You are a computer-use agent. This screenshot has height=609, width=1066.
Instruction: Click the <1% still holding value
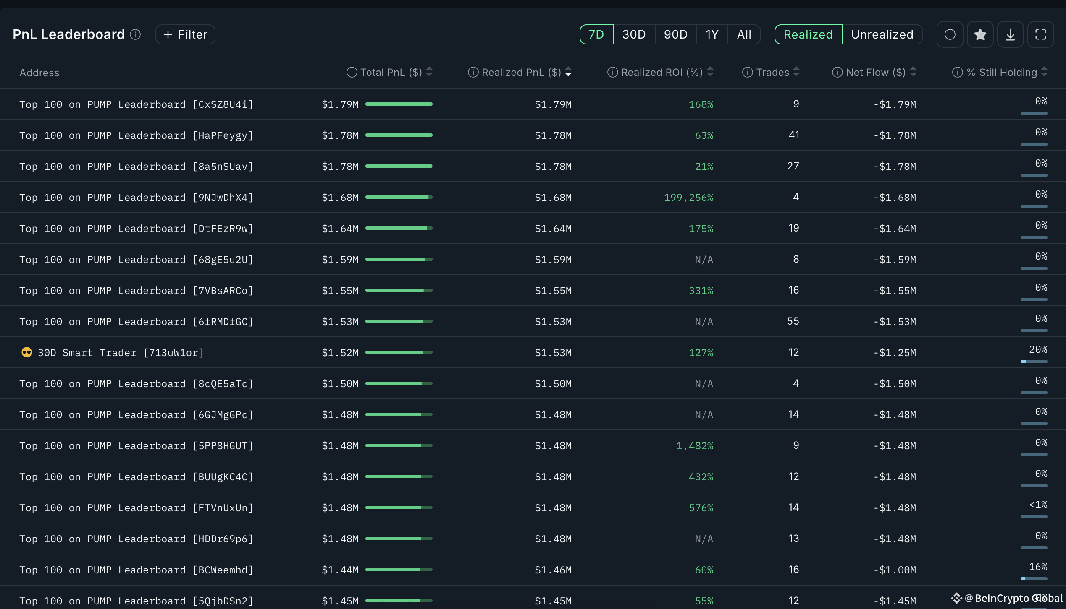tap(1038, 504)
